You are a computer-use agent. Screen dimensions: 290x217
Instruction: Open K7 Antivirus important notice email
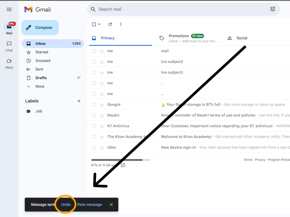[x=188, y=126]
